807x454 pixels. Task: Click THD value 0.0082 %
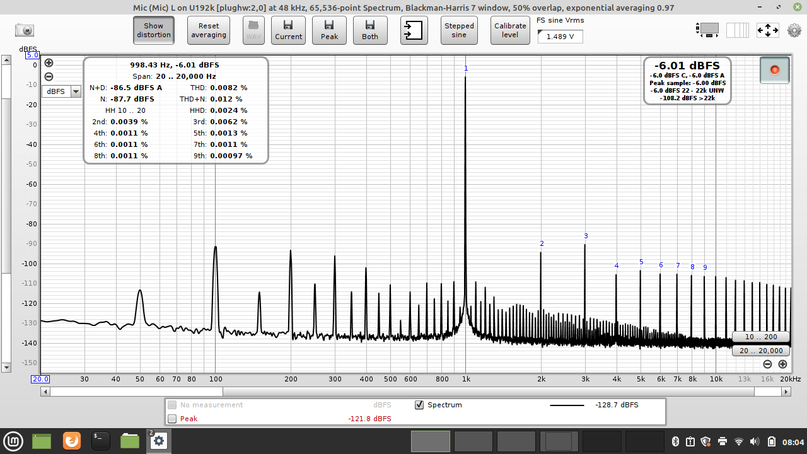(x=228, y=88)
